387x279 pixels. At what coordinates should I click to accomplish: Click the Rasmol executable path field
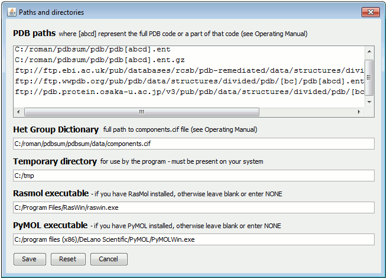[193, 207]
